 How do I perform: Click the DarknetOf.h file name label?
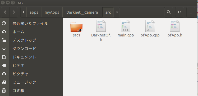101,37
